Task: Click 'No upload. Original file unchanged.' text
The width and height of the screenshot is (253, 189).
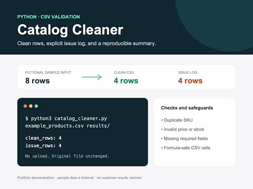Action: pyautogui.click(x=67, y=156)
